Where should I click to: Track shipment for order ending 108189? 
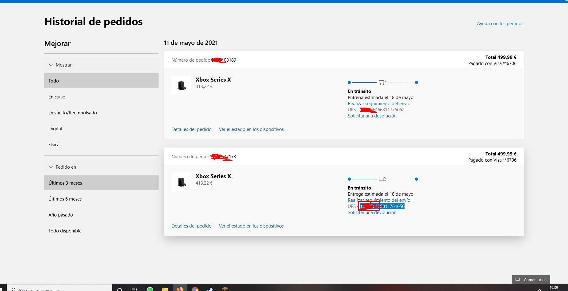click(x=379, y=104)
